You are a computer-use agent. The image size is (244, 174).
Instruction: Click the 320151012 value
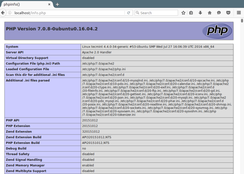[91, 132]
